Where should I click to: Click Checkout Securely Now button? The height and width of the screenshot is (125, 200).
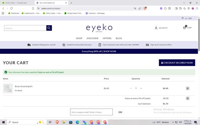tap(177, 62)
